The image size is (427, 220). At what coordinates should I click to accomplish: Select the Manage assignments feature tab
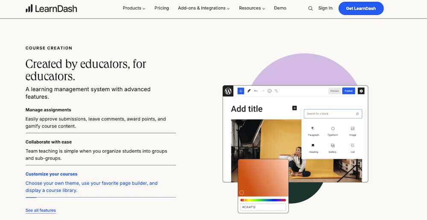[x=101, y=118]
